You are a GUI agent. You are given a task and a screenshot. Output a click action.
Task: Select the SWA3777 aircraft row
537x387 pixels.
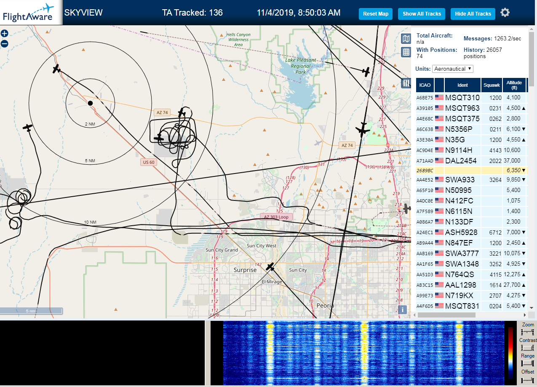pos(471,253)
